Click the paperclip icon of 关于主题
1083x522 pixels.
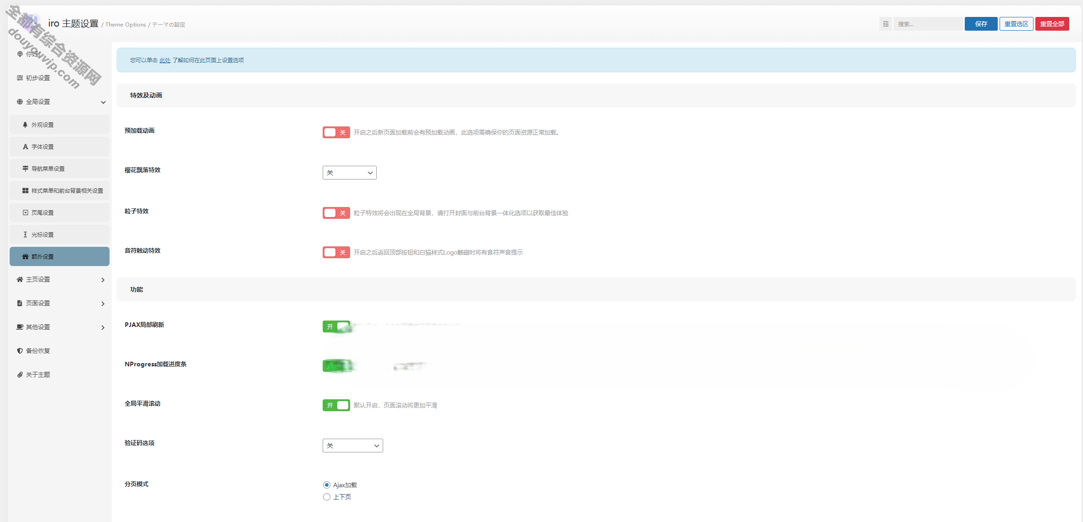click(20, 375)
